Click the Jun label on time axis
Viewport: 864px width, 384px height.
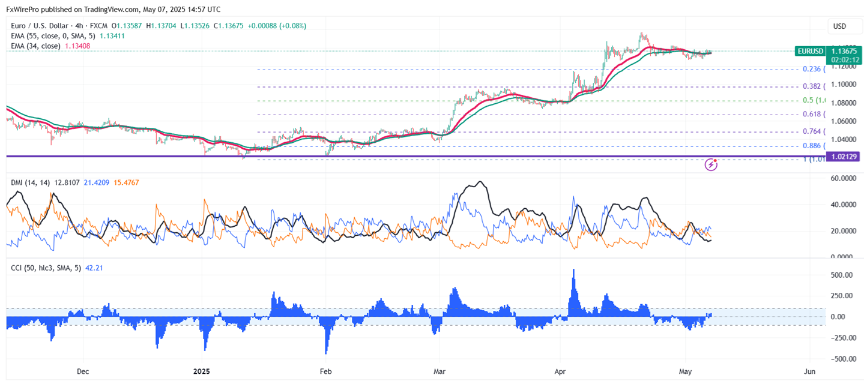coord(809,371)
